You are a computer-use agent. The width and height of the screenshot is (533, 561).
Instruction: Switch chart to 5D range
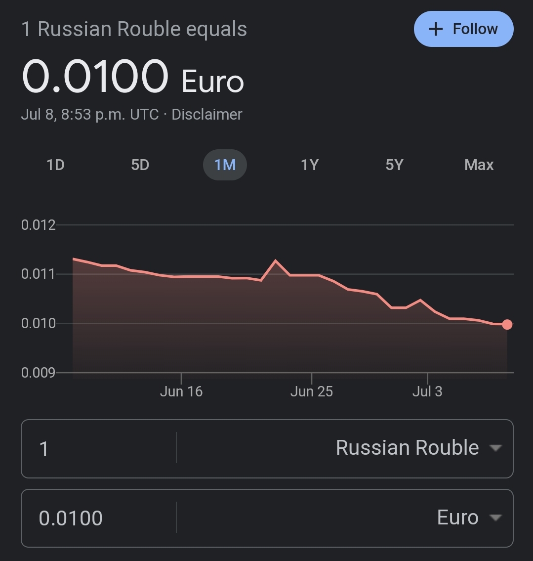[140, 165]
